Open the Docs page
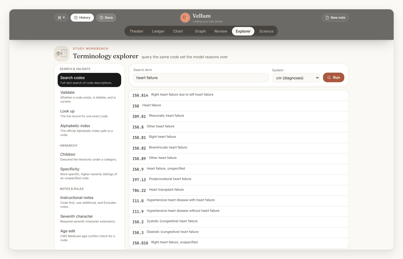This screenshot has height=259, width=403. [106, 17]
